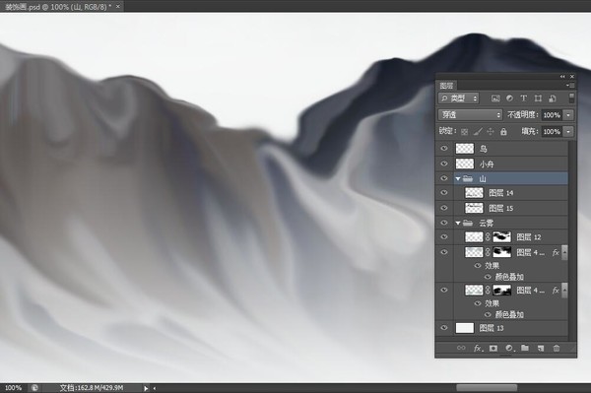Viewport: 591px width, 393px height.
Task: Click the zoom 100% field in status bar
Action: [x=14, y=388]
